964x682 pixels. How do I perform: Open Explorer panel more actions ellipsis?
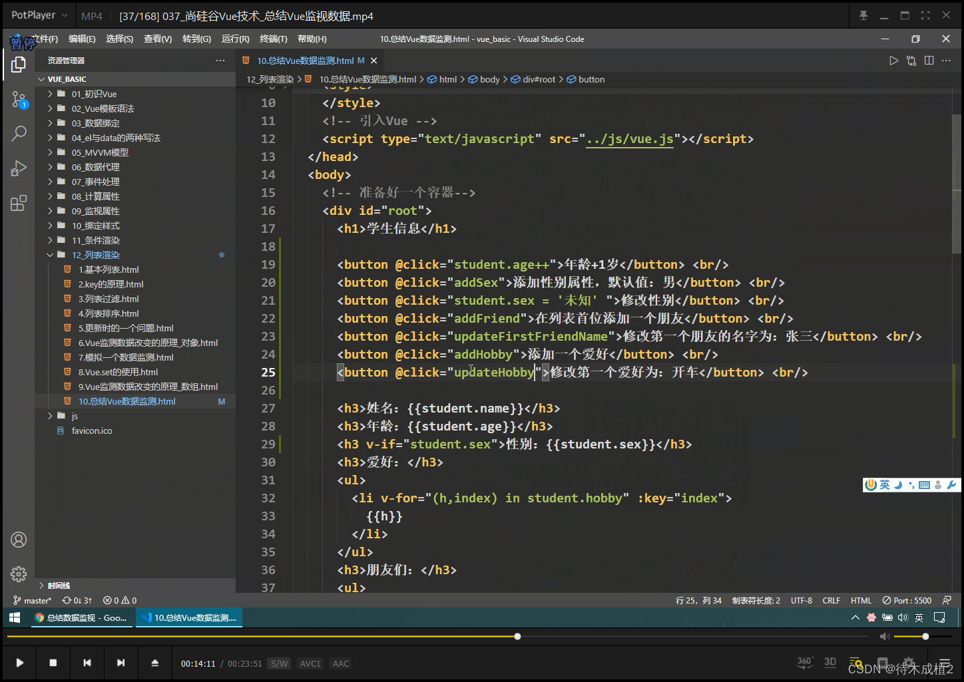click(220, 61)
